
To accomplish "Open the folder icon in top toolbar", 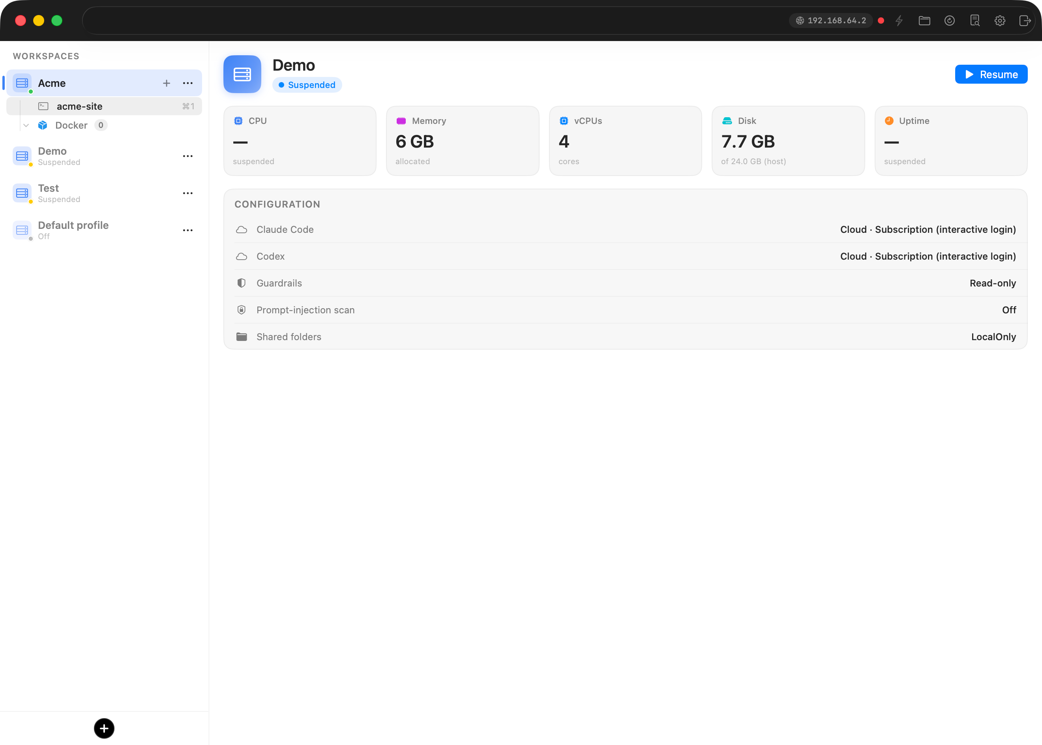I will [924, 21].
